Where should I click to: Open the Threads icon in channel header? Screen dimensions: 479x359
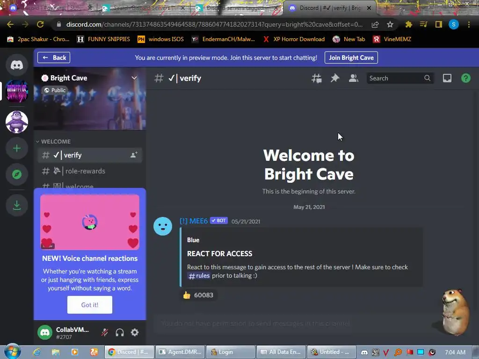pyautogui.click(x=317, y=79)
